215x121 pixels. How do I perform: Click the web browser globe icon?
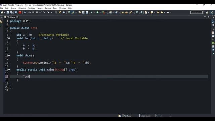point(137,12)
